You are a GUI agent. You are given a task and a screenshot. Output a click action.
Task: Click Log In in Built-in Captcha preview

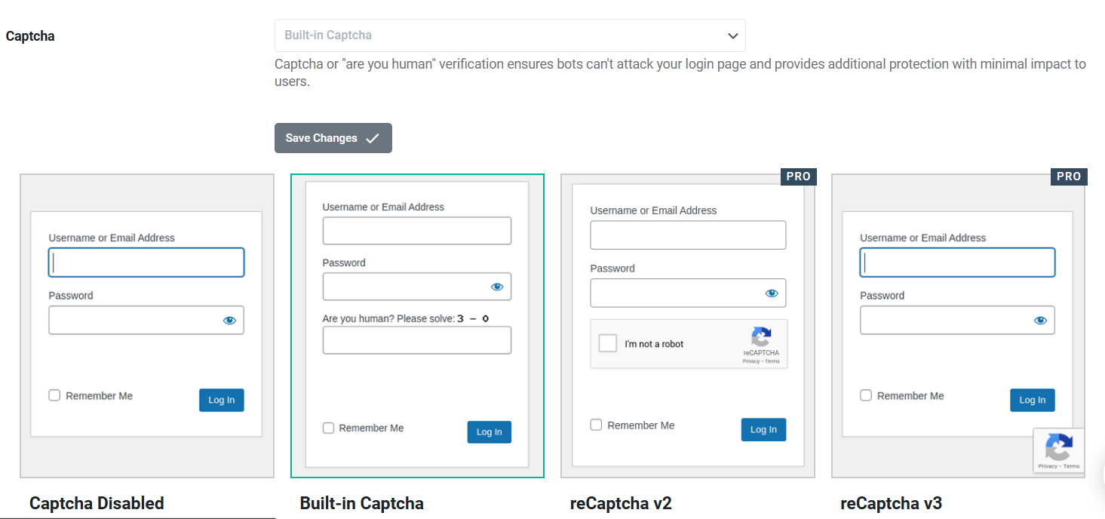point(489,431)
